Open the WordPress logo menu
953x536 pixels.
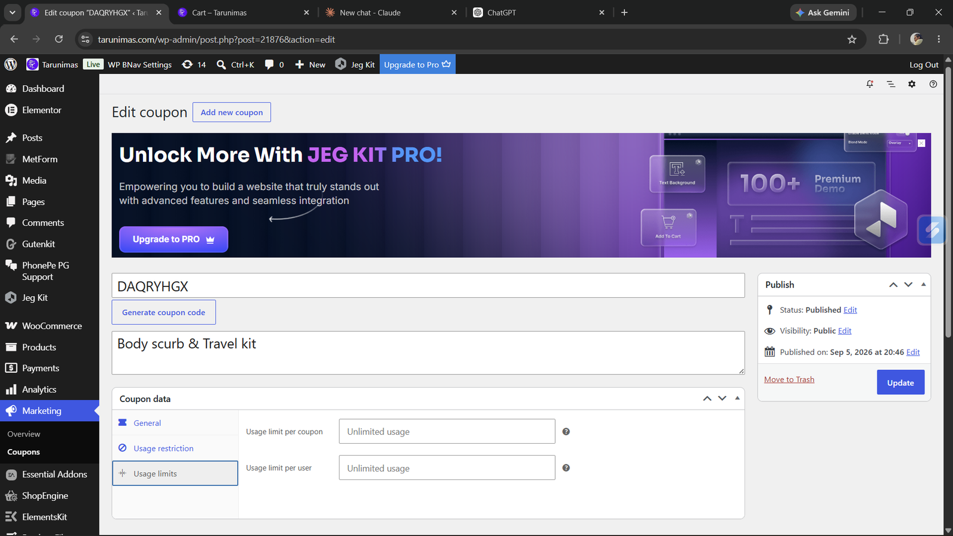point(11,64)
